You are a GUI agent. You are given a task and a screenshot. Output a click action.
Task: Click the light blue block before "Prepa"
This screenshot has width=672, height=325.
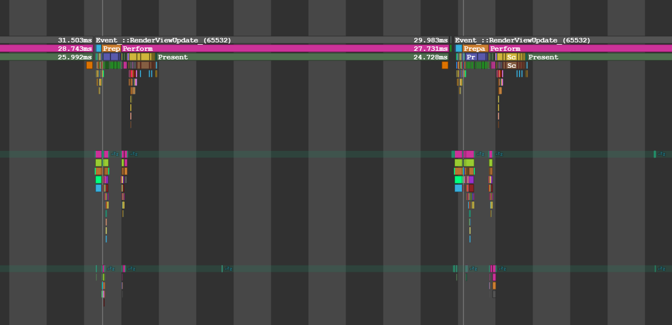click(459, 49)
